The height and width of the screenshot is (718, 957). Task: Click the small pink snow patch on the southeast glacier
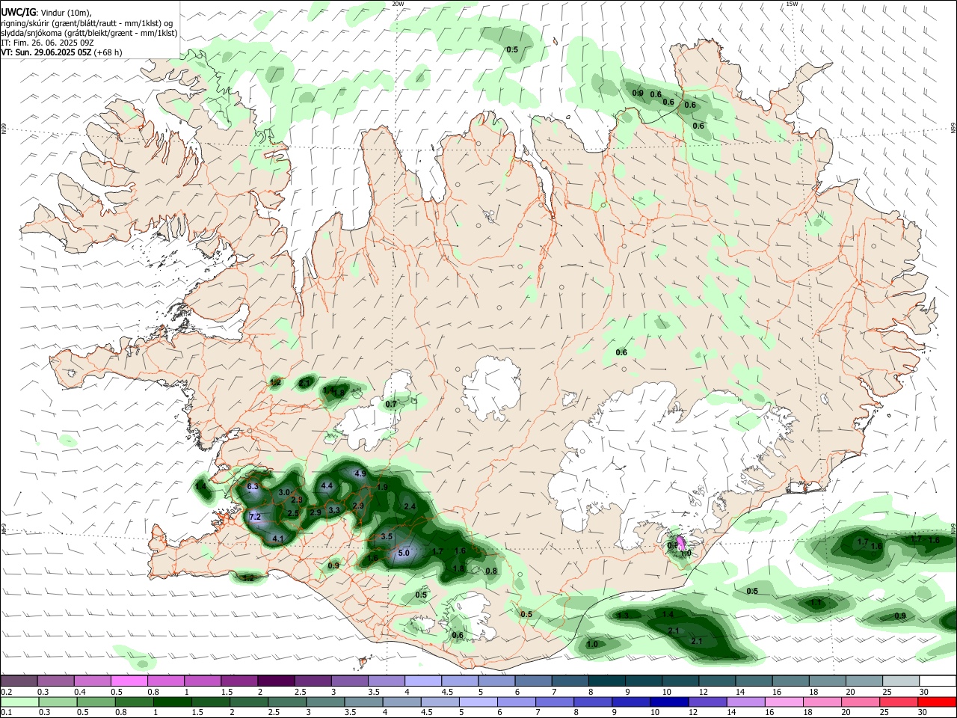coord(680,543)
